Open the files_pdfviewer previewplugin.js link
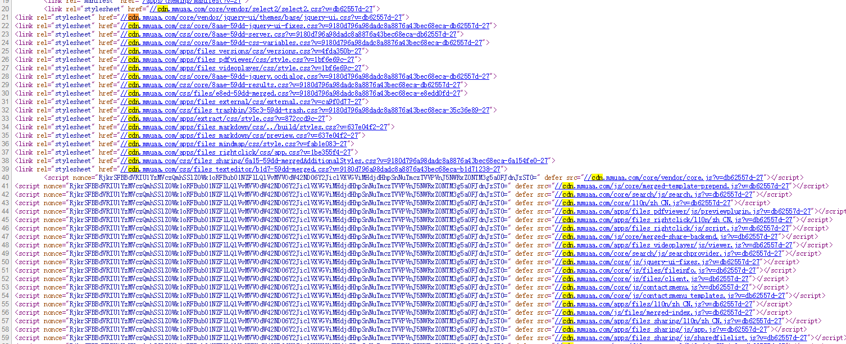This screenshot has width=846, height=344. (x=683, y=211)
